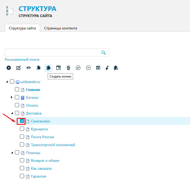
Task: Open the Почта России page link
Action: click(x=42, y=137)
